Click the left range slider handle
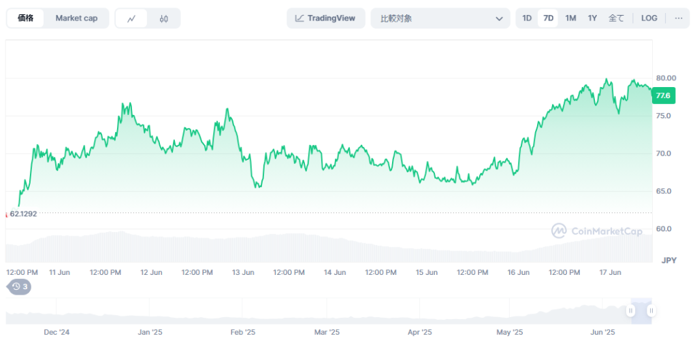This screenshot has height=347, width=697. point(631,311)
